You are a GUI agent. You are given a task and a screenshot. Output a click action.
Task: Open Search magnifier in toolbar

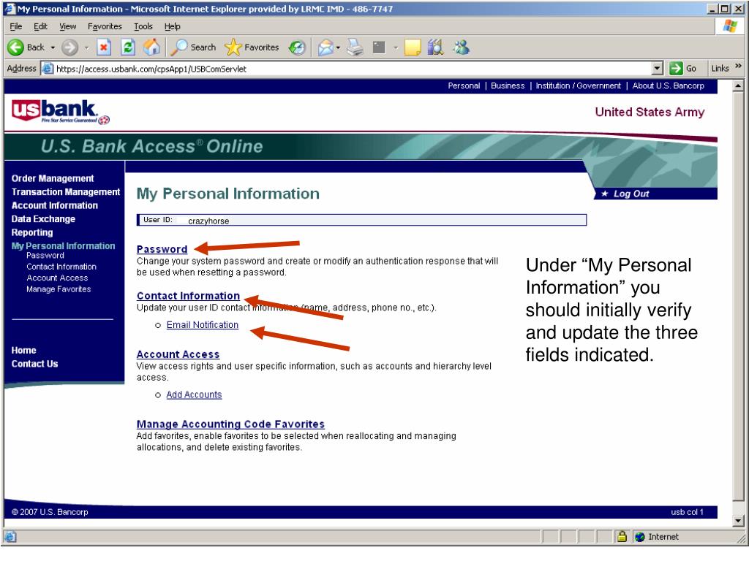pos(180,47)
